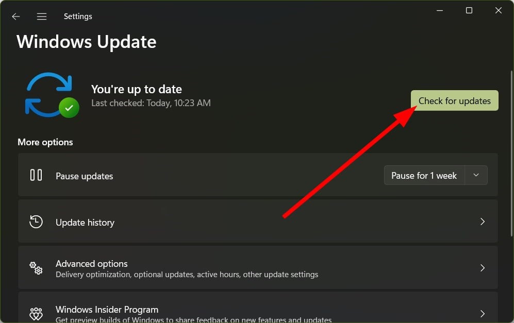Select the Windows Insider Program entry
514x323 pixels.
pyautogui.click(x=258, y=308)
